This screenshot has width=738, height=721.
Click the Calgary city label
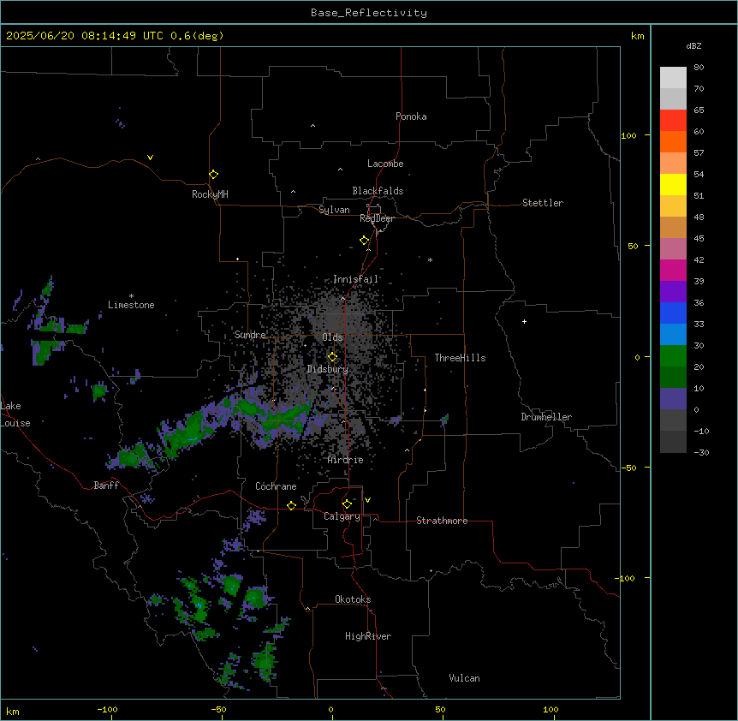(x=342, y=516)
